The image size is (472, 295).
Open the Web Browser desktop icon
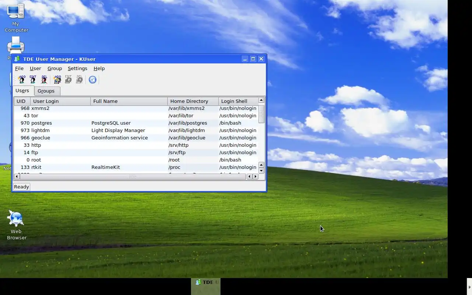tap(16, 225)
